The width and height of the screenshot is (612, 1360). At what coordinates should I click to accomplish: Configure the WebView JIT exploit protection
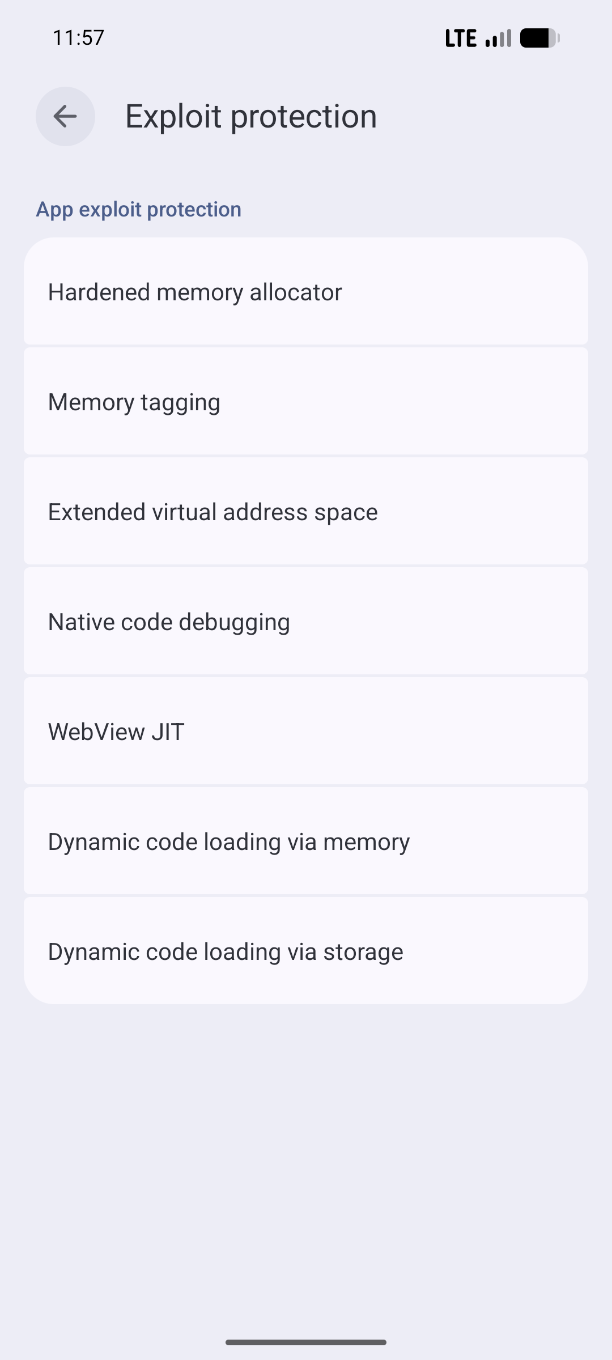pos(306,732)
